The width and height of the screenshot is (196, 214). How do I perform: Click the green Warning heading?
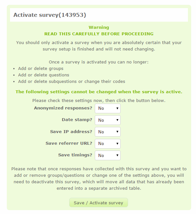point(99,28)
